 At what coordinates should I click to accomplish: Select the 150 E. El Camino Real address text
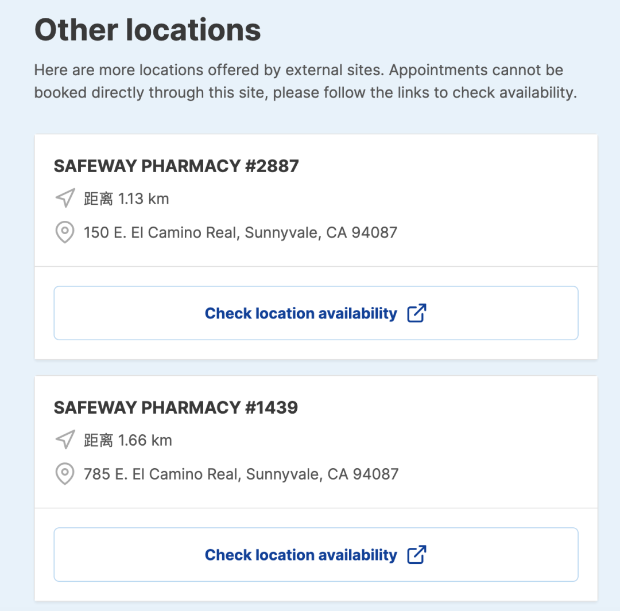pyautogui.click(x=240, y=233)
